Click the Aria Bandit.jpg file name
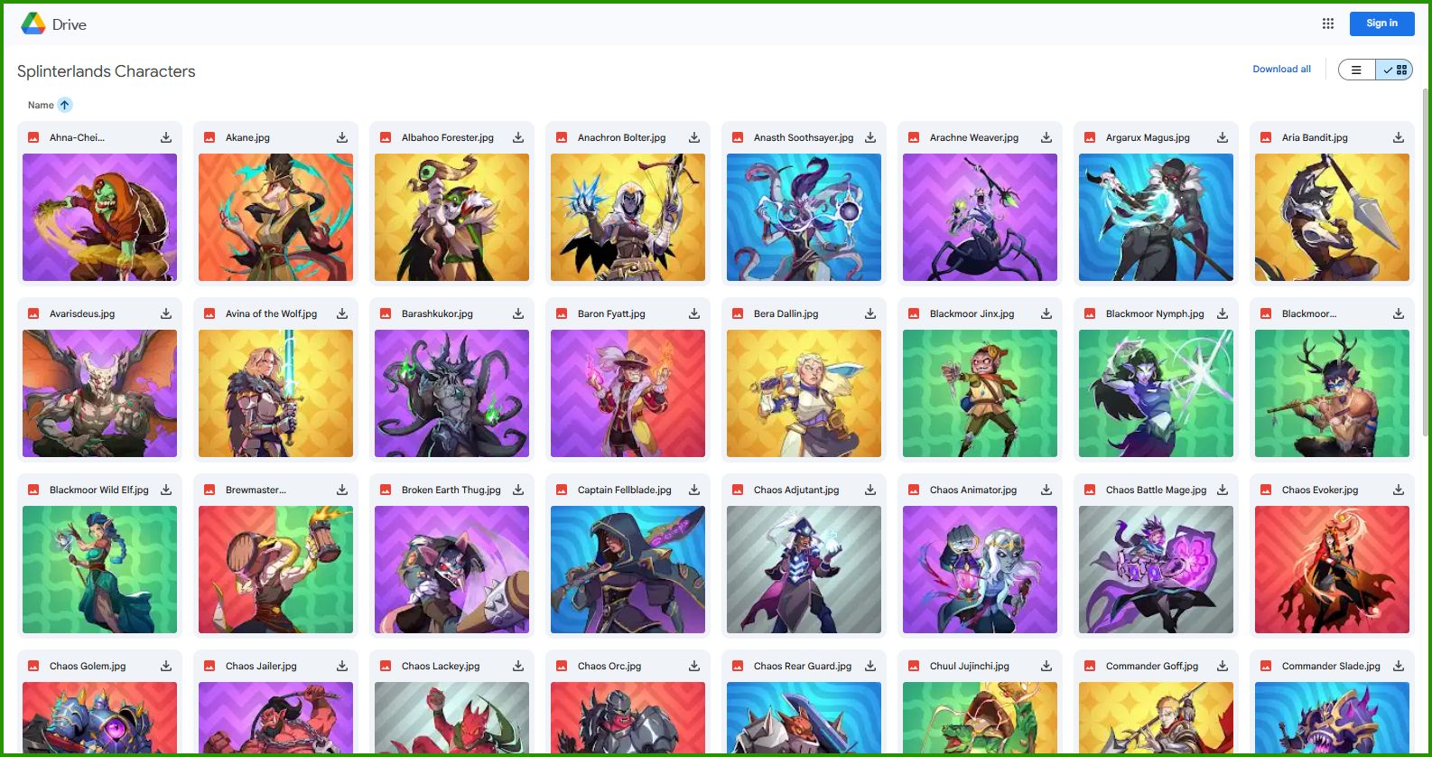Viewport: 1432px width, 757px height. pos(1315,137)
